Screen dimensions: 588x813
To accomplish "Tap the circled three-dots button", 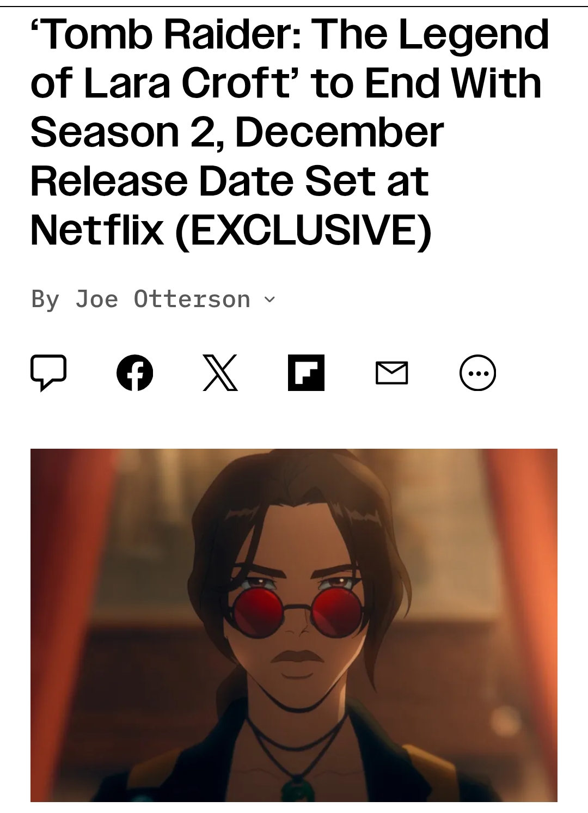I will point(478,373).
